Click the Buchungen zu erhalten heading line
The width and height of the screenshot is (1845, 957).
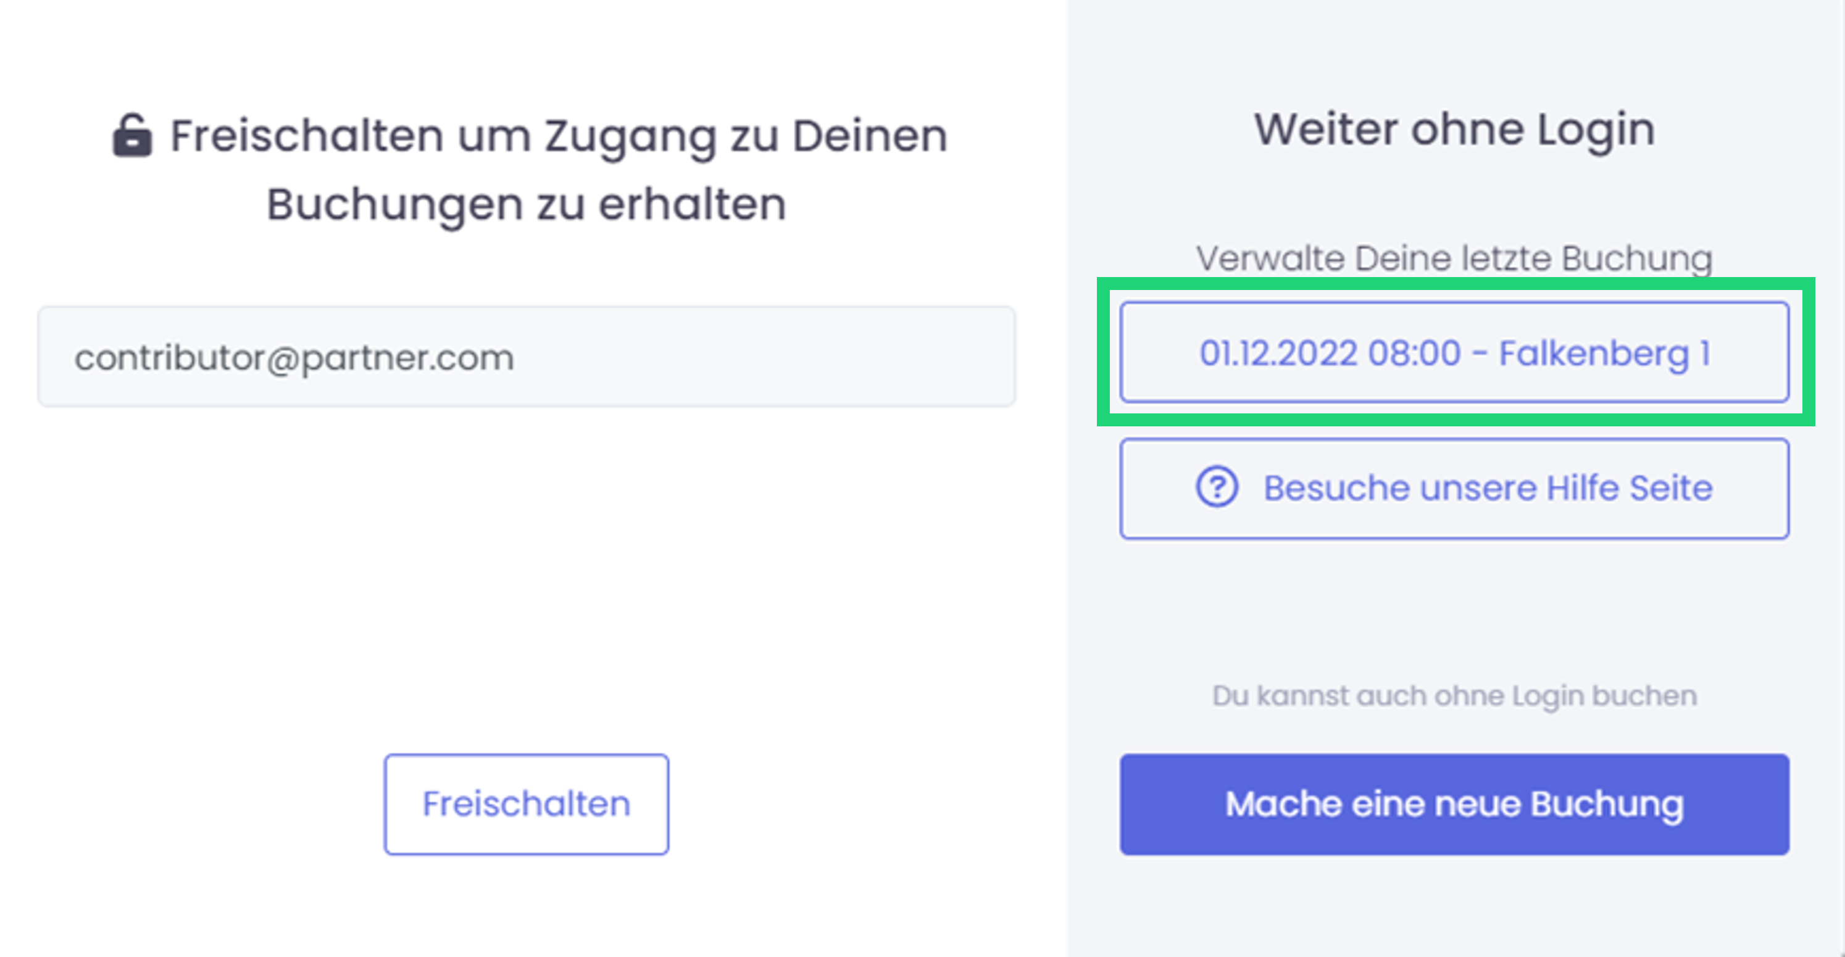point(526,205)
